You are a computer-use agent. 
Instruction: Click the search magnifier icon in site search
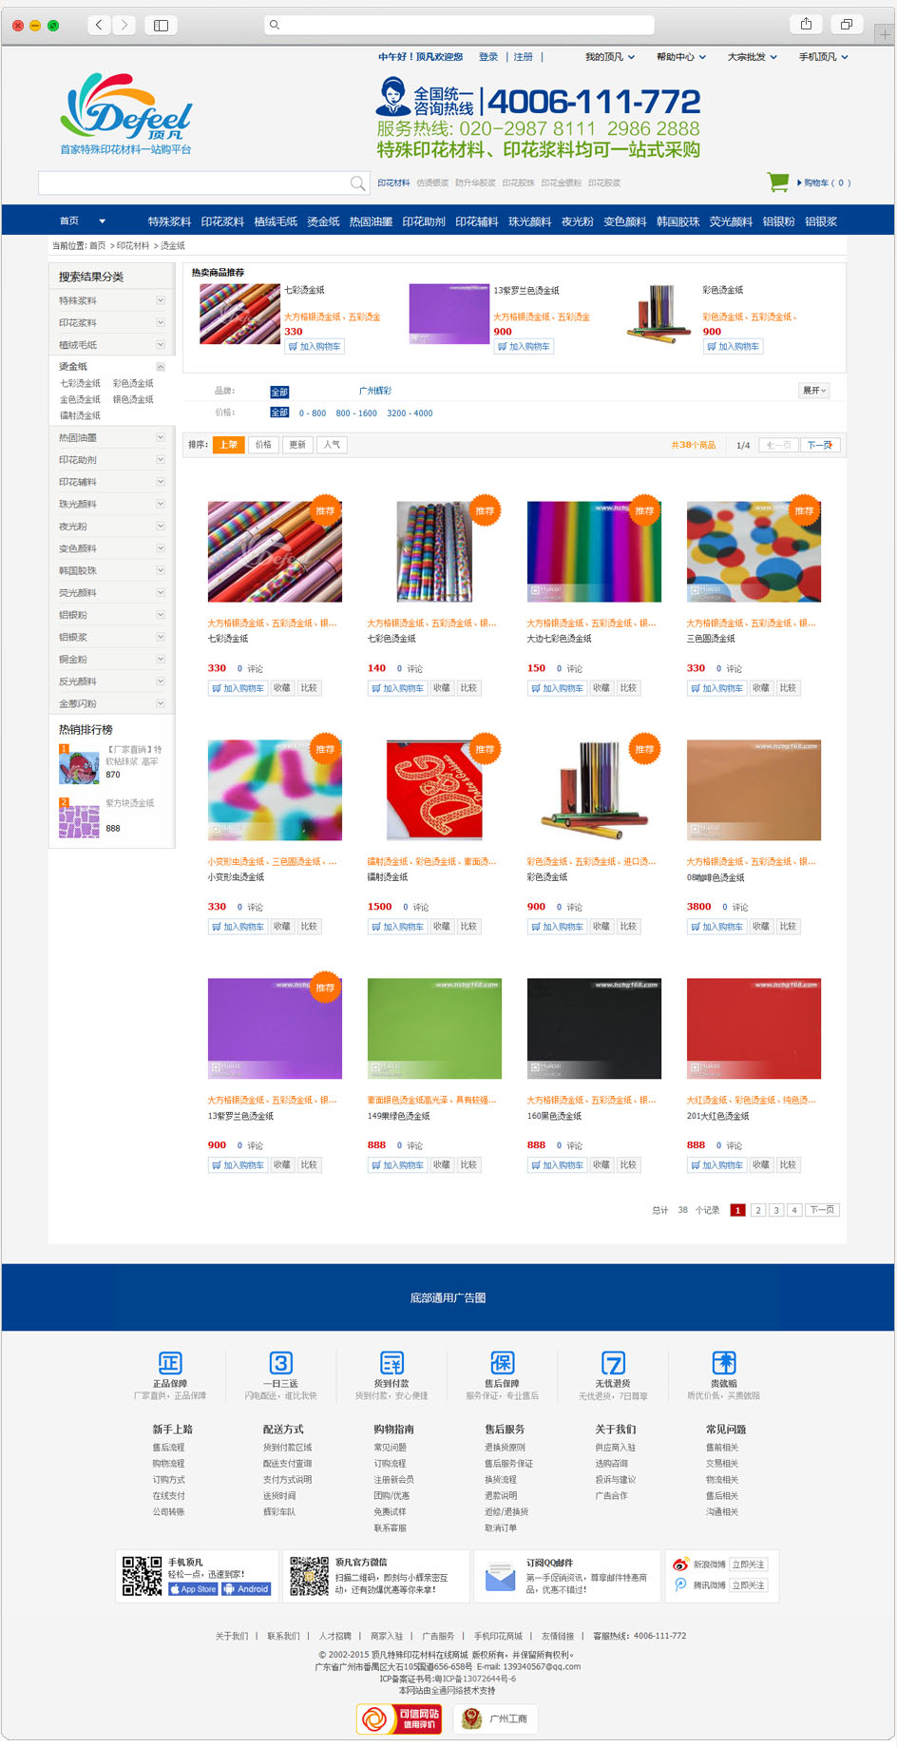[x=358, y=182]
